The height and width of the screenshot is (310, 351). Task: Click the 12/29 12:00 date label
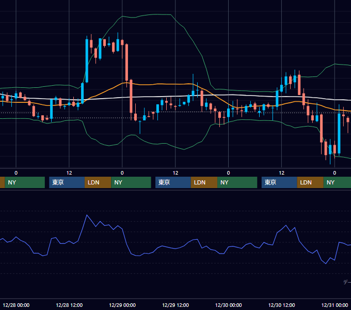point(176,305)
